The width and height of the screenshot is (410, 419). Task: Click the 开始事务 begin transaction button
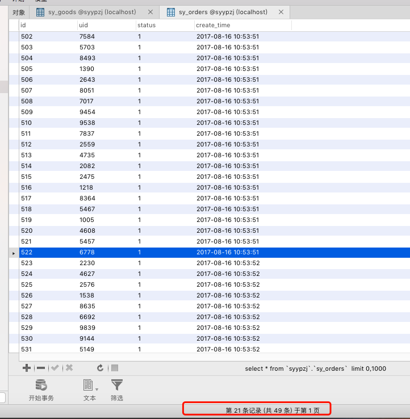coord(41,390)
